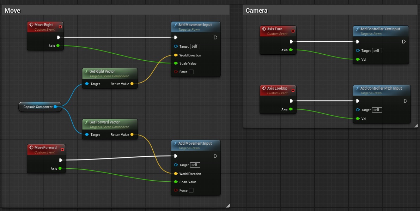The height and width of the screenshot is (211, 420).
Task: Select the Get Right Vector node title
Action: (102, 71)
